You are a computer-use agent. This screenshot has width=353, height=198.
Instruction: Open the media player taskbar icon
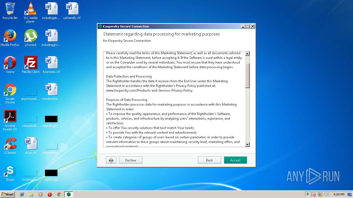click(x=41, y=194)
